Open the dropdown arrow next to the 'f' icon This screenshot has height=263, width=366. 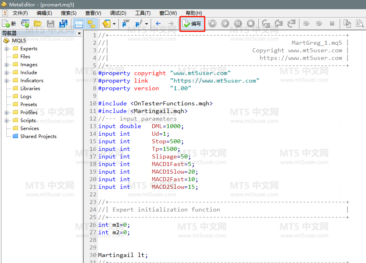pos(146,24)
